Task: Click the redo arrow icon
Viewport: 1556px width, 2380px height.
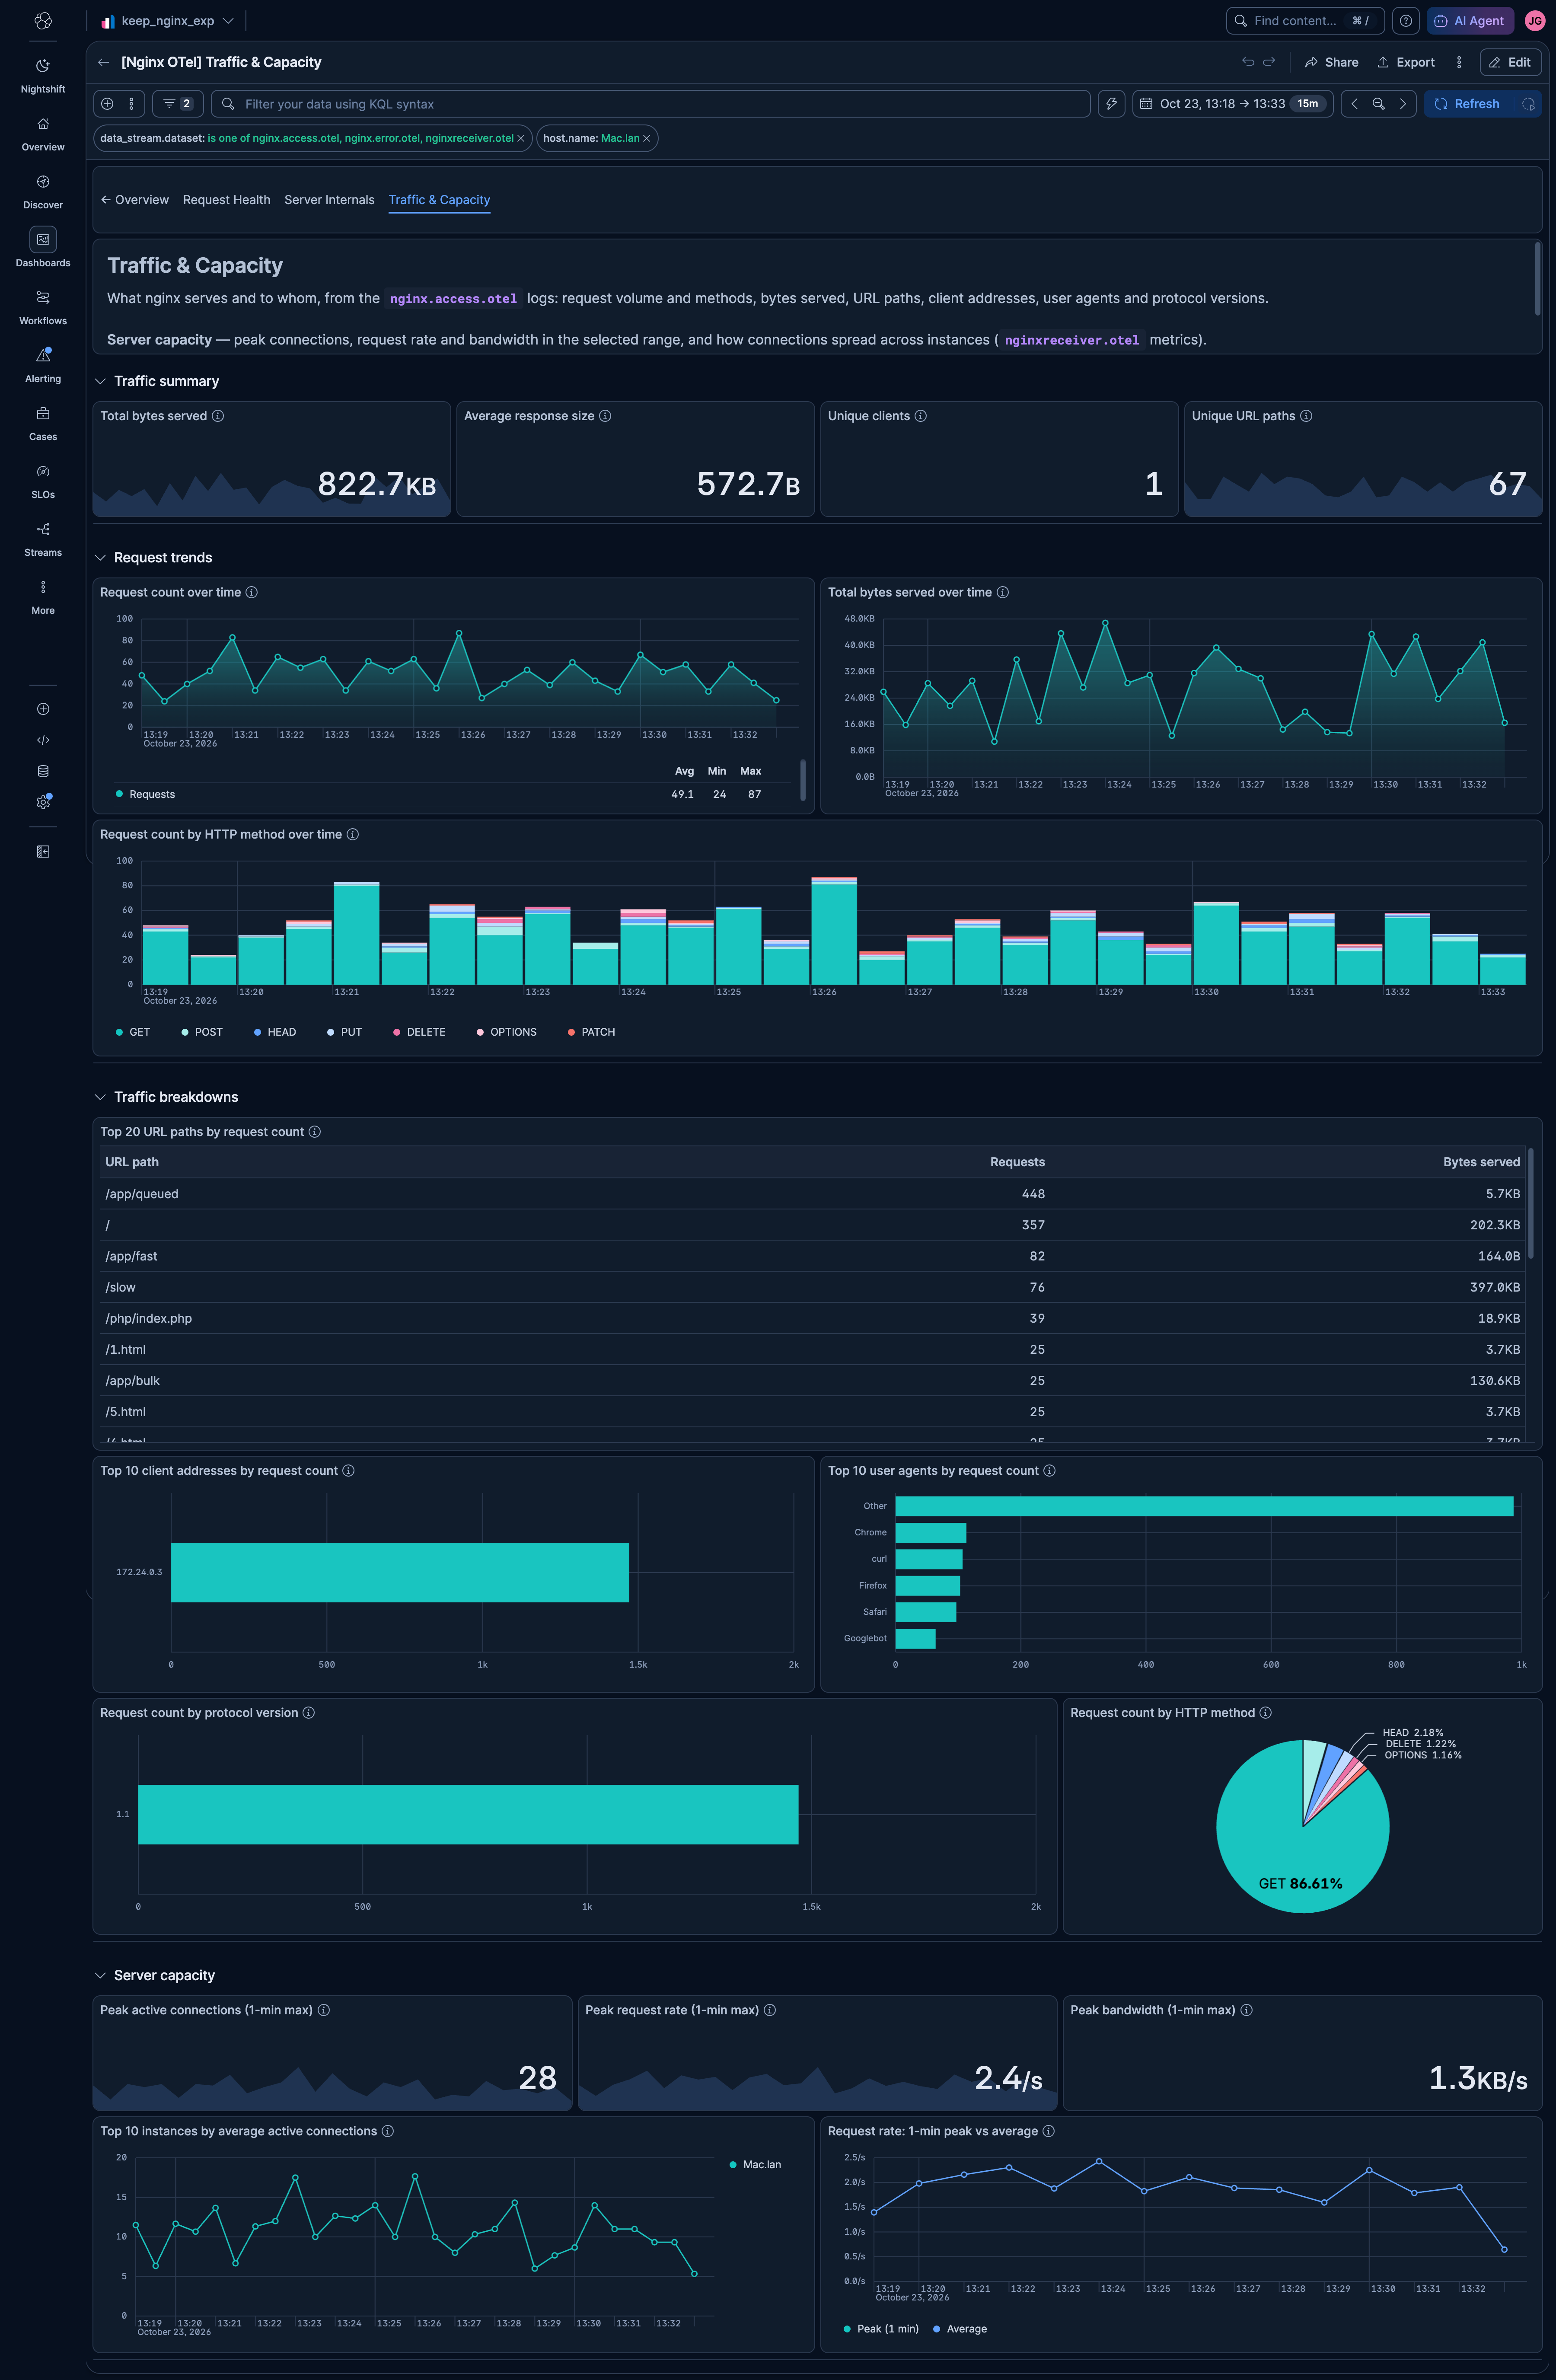Action: tap(1269, 62)
